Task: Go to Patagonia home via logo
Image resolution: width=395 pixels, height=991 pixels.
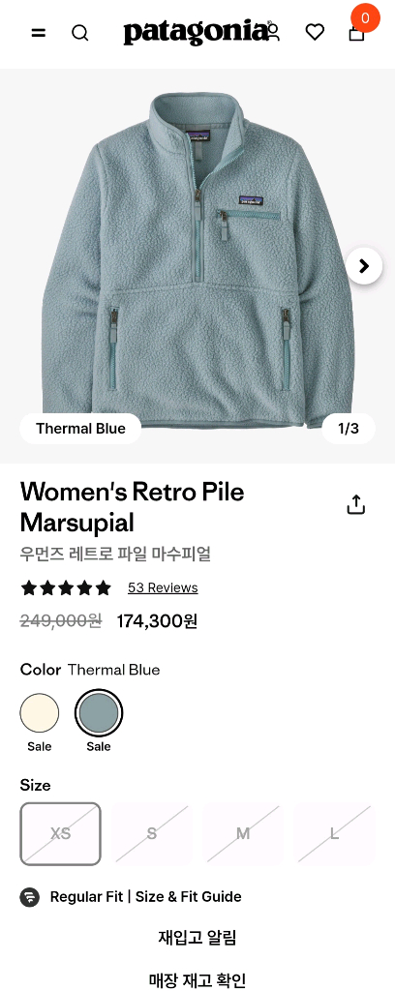Action: coord(196,32)
